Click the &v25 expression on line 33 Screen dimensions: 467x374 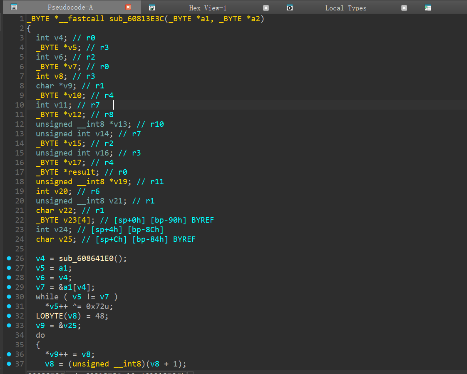pyautogui.click(x=67, y=325)
